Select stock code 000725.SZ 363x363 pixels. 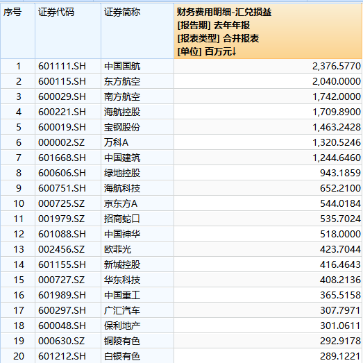coord(61,204)
